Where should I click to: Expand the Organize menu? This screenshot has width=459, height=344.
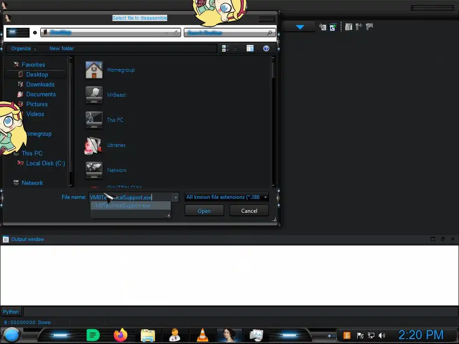(24, 48)
